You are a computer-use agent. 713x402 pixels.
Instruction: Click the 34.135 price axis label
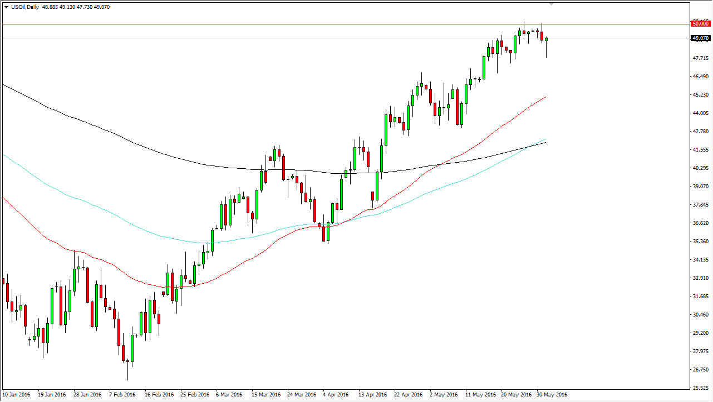700,259
